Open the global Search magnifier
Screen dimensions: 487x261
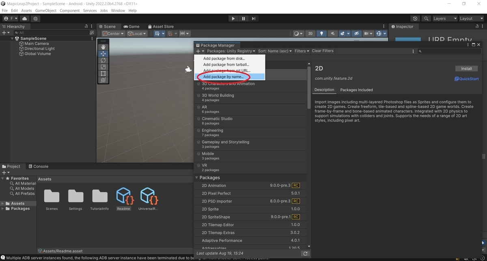pos(426,19)
